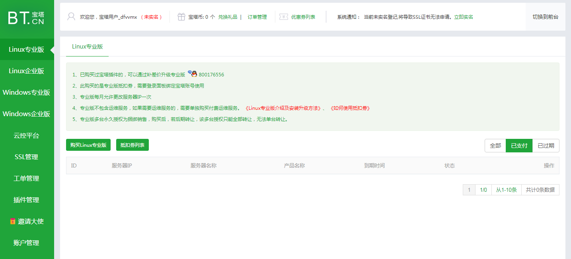
Task: Open 邀请大使 page
Action: tap(27, 221)
